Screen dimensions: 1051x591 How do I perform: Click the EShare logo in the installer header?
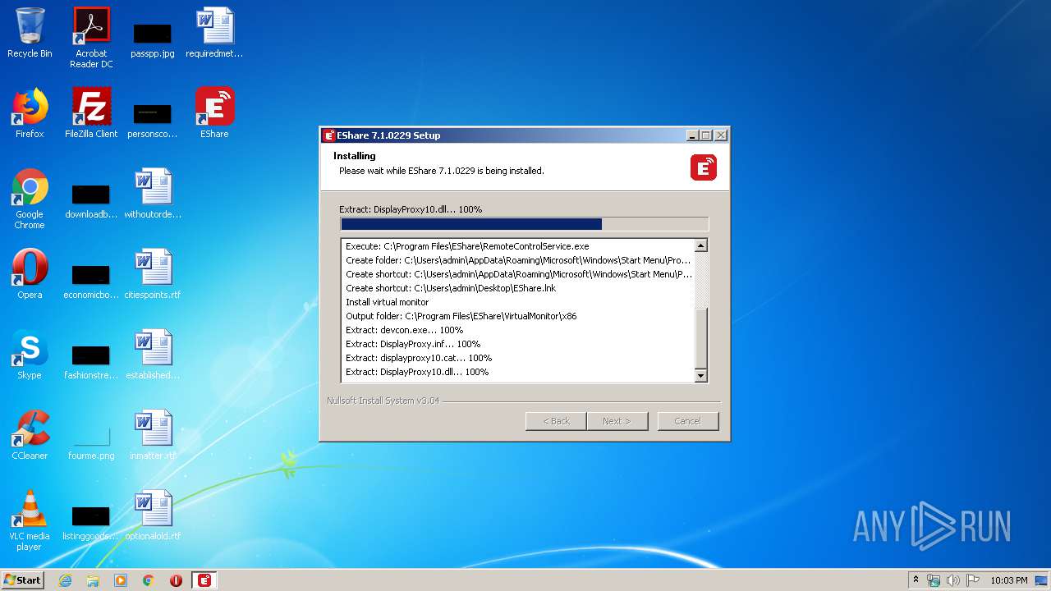pos(704,167)
